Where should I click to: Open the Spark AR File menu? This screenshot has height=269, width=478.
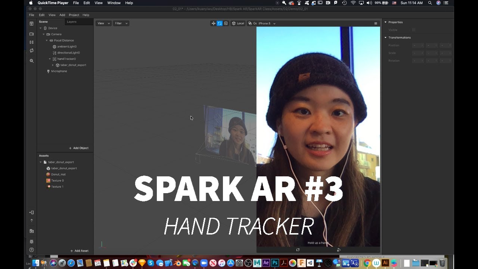[31, 15]
